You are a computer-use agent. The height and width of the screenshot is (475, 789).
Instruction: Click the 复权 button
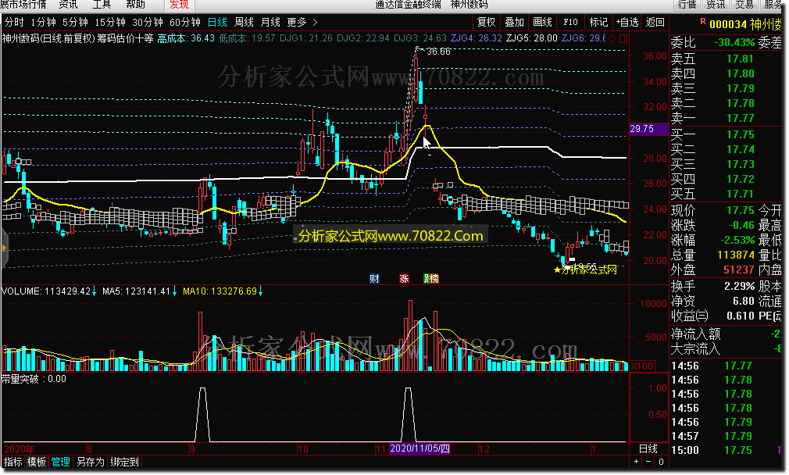486,22
